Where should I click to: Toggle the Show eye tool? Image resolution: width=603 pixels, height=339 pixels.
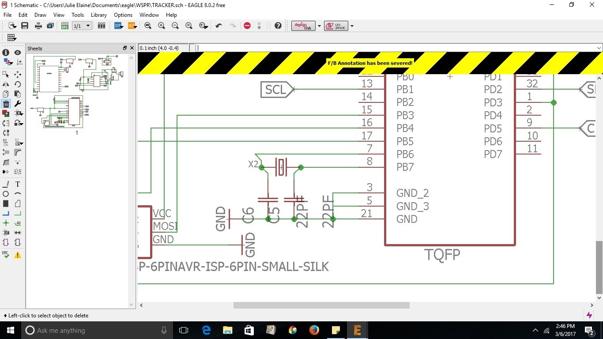18,53
